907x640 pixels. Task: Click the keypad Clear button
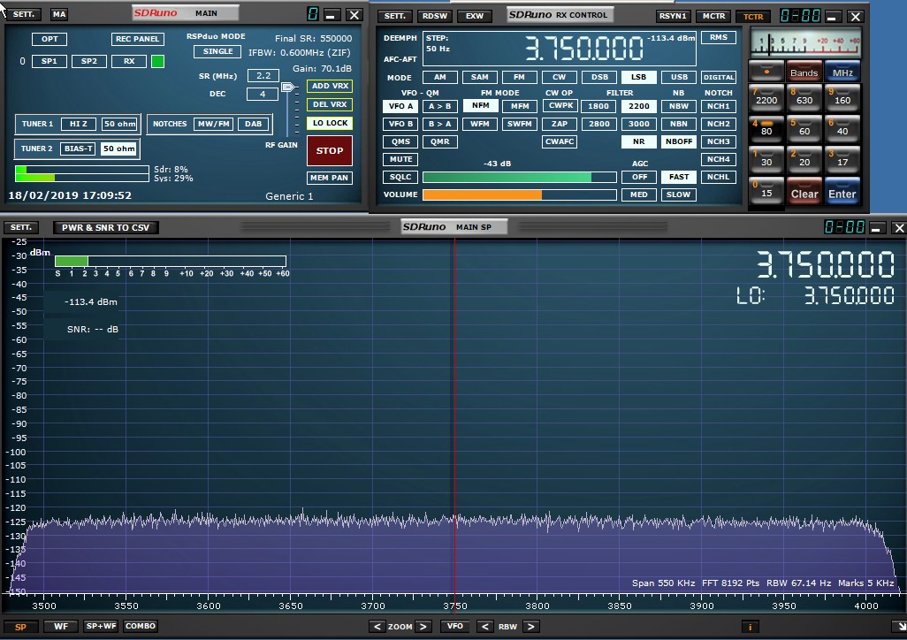[x=804, y=193]
